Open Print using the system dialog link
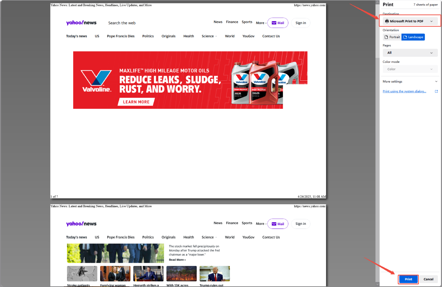This screenshot has width=442, height=287. click(404, 92)
